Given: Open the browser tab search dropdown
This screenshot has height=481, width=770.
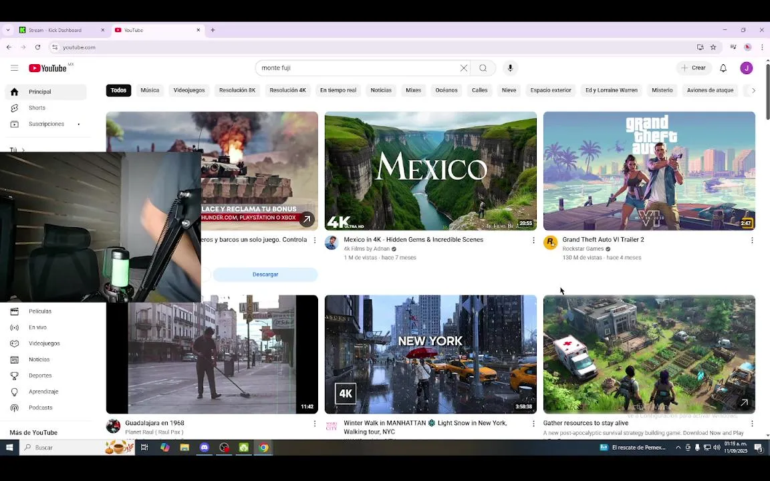Looking at the screenshot, I should 8,30.
